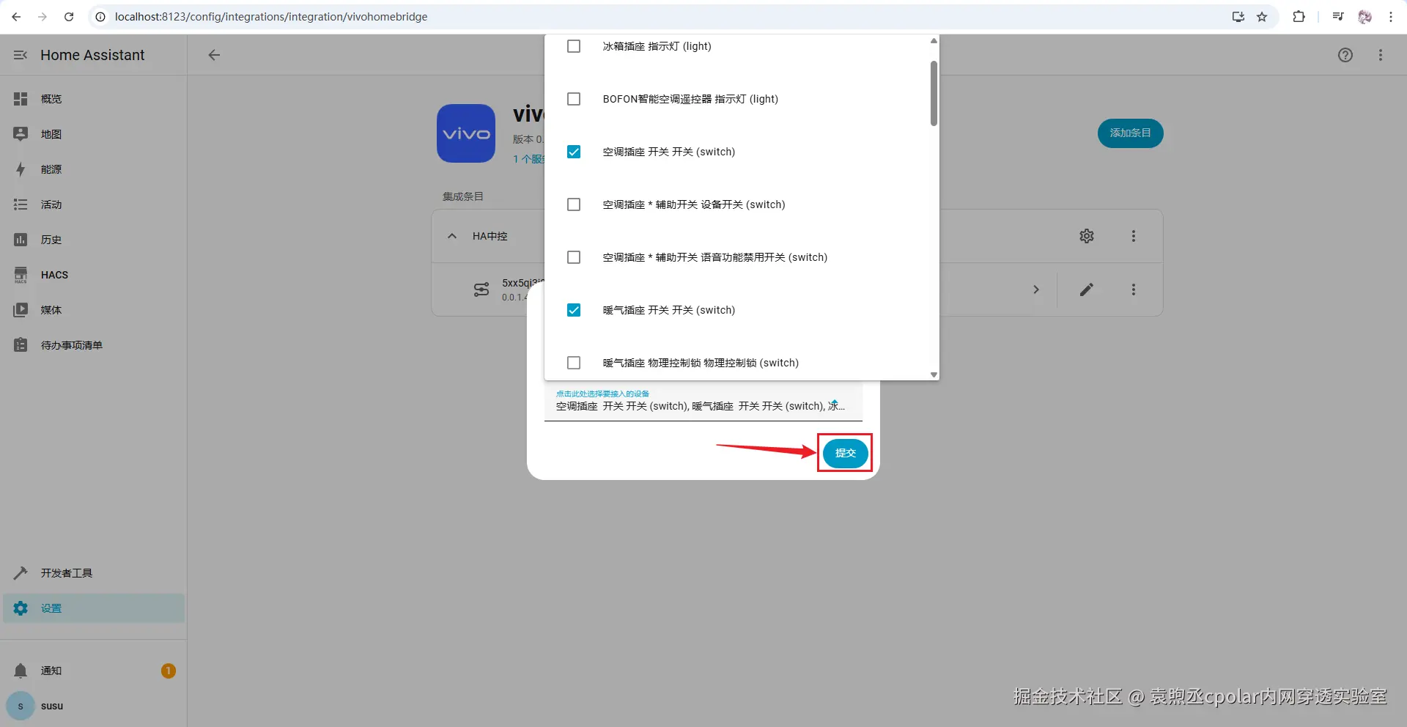Check 暖气插座 物理控制锁 (switch) checkbox
This screenshot has height=727, width=1407.
574,363
